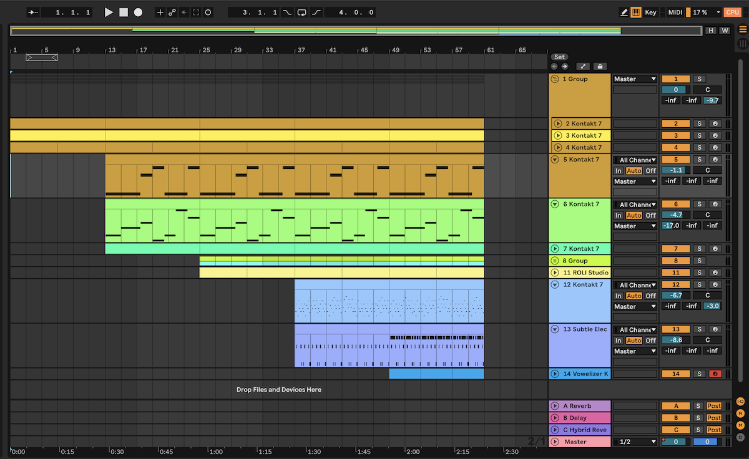Screen dimensions: 749x459
Task: Click the arrangement loop brace near bar 5
Action: coord(42,57)
